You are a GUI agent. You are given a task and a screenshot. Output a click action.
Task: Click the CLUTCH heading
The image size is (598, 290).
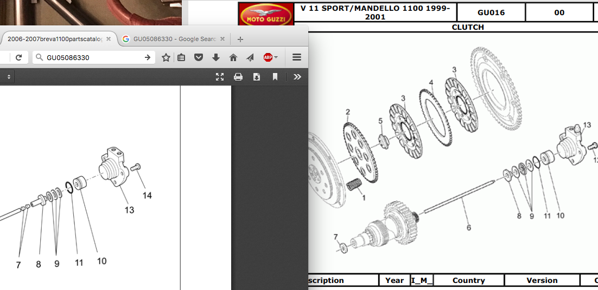point(468,27)
